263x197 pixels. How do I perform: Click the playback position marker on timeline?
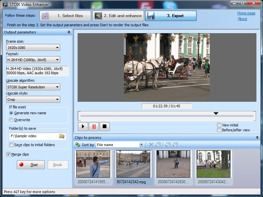tap(216, 113)
